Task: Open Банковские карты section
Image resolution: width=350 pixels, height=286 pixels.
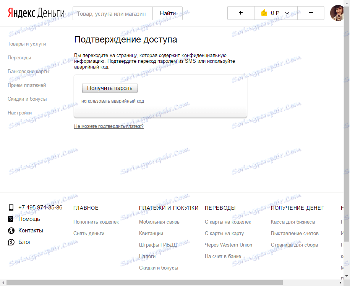Action: [29, 72]
